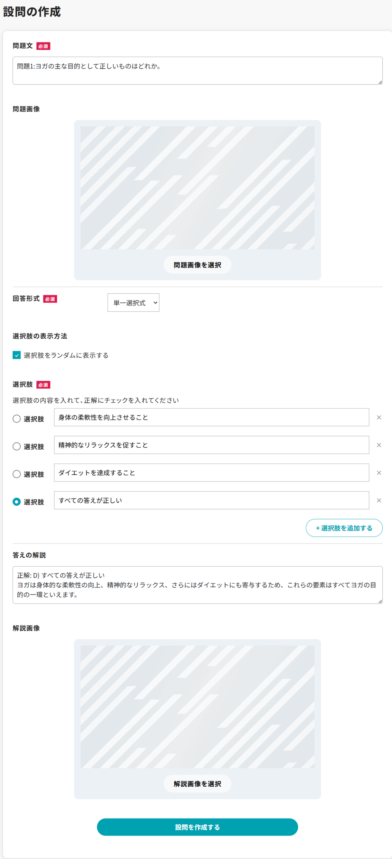392x859 pixels.
Task: Remove the 身体の柔軟性を向上させること choice with X
Action: point(379,417)
